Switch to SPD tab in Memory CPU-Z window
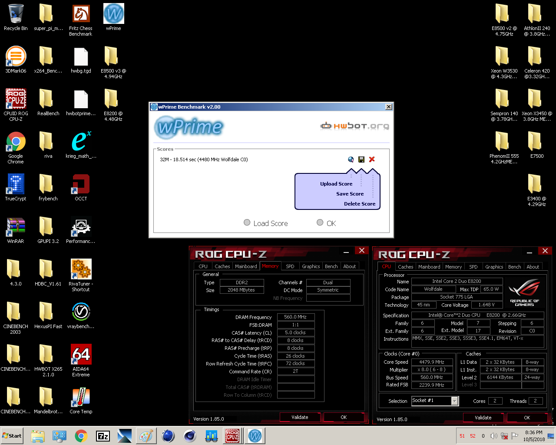Screen dimensions: 556x445 (290, 266)
